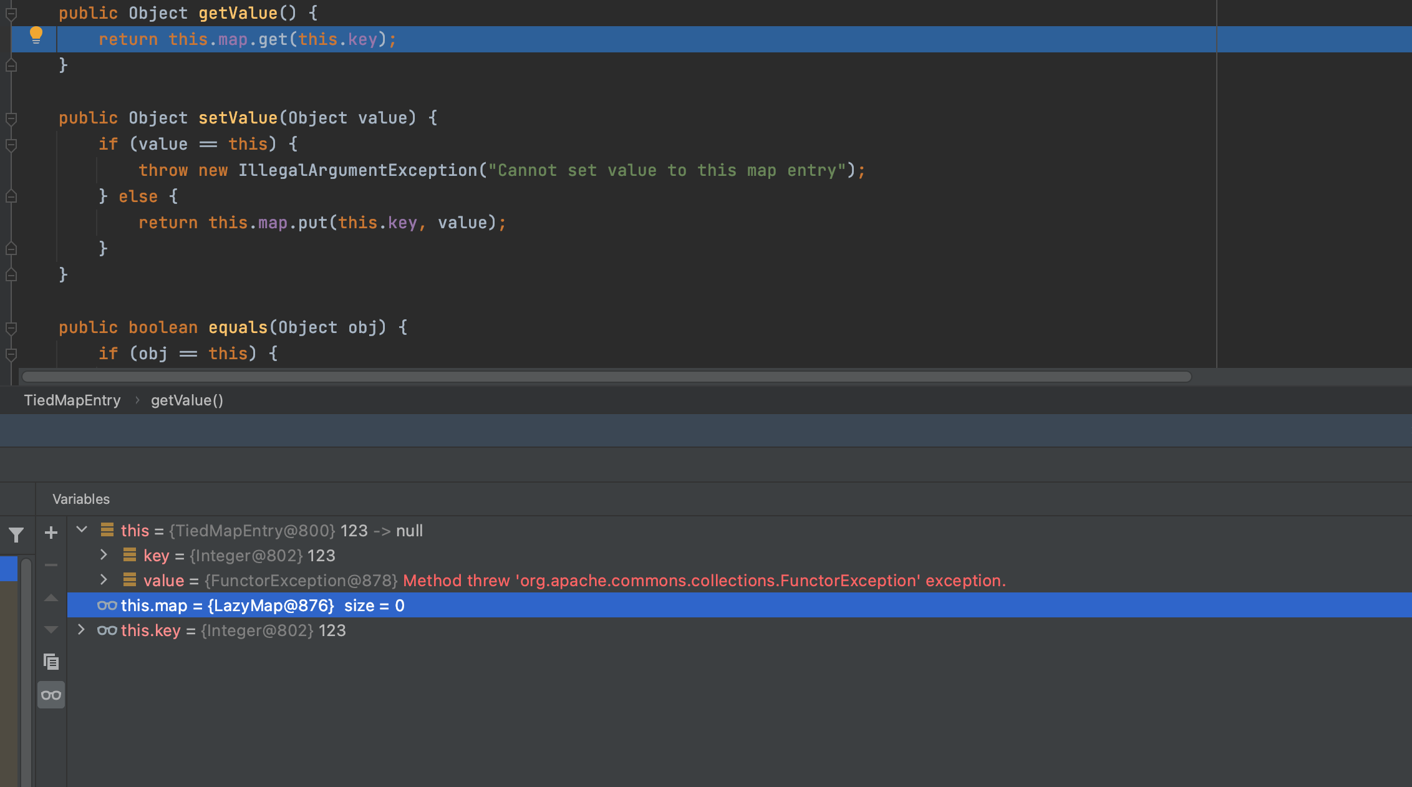Expand the value FunctorException@878 node
The width and height of the screenshot is (1412, 787).
(x=104, y=579)
